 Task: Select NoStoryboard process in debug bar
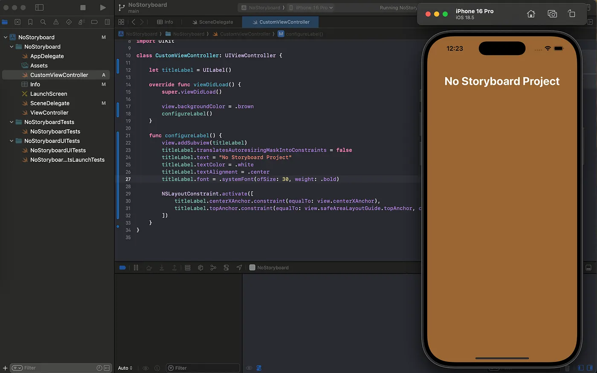(269, 268)
